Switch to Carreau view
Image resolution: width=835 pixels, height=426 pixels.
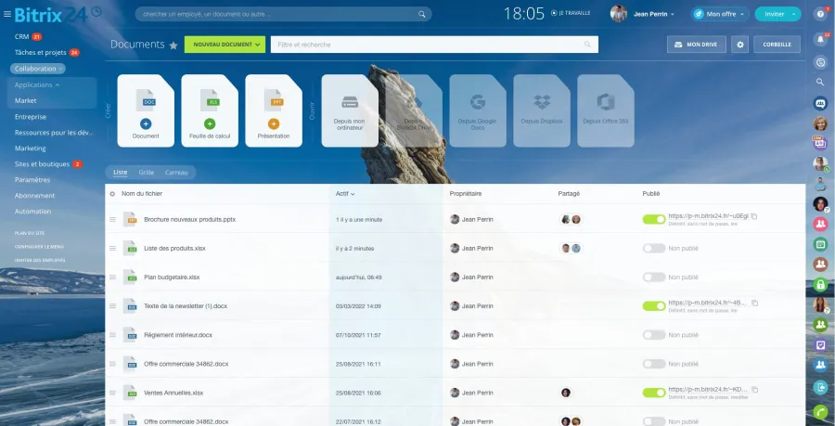(176, 173)
